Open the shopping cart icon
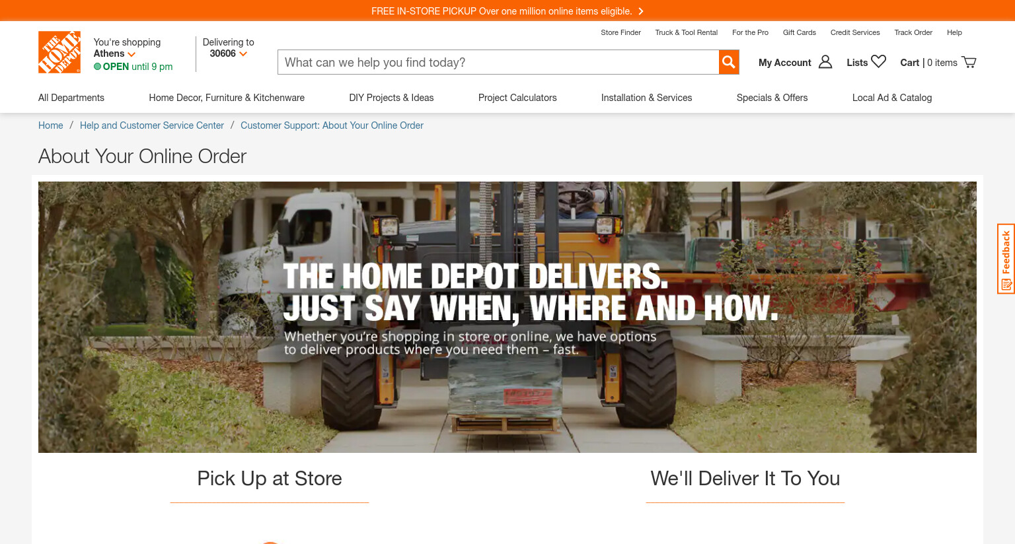Image resolution: width=1015 pixels, height=544 pixels. (x=969, y=62)
